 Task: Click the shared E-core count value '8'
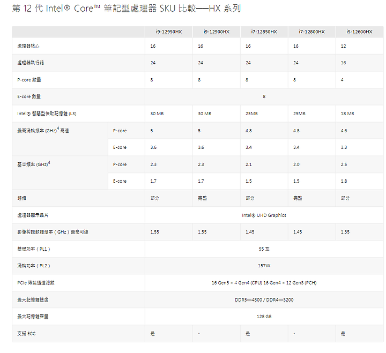coord(264,96)
